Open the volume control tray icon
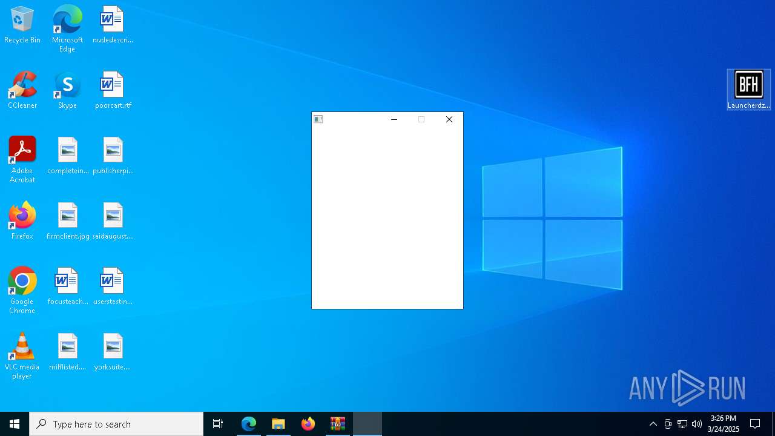 [x=697, y=424]
